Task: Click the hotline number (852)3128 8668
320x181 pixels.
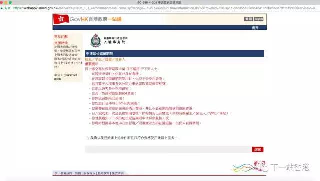Action: point(66,77)
